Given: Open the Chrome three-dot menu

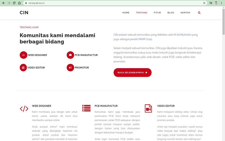Looking at the screenshot, I should pos(221,3).
